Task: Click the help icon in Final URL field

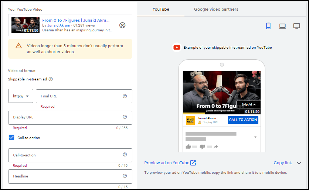Action: coord(125,96)
